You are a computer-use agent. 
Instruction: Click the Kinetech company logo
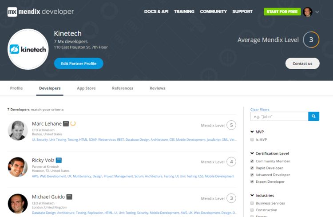(28, 49)
